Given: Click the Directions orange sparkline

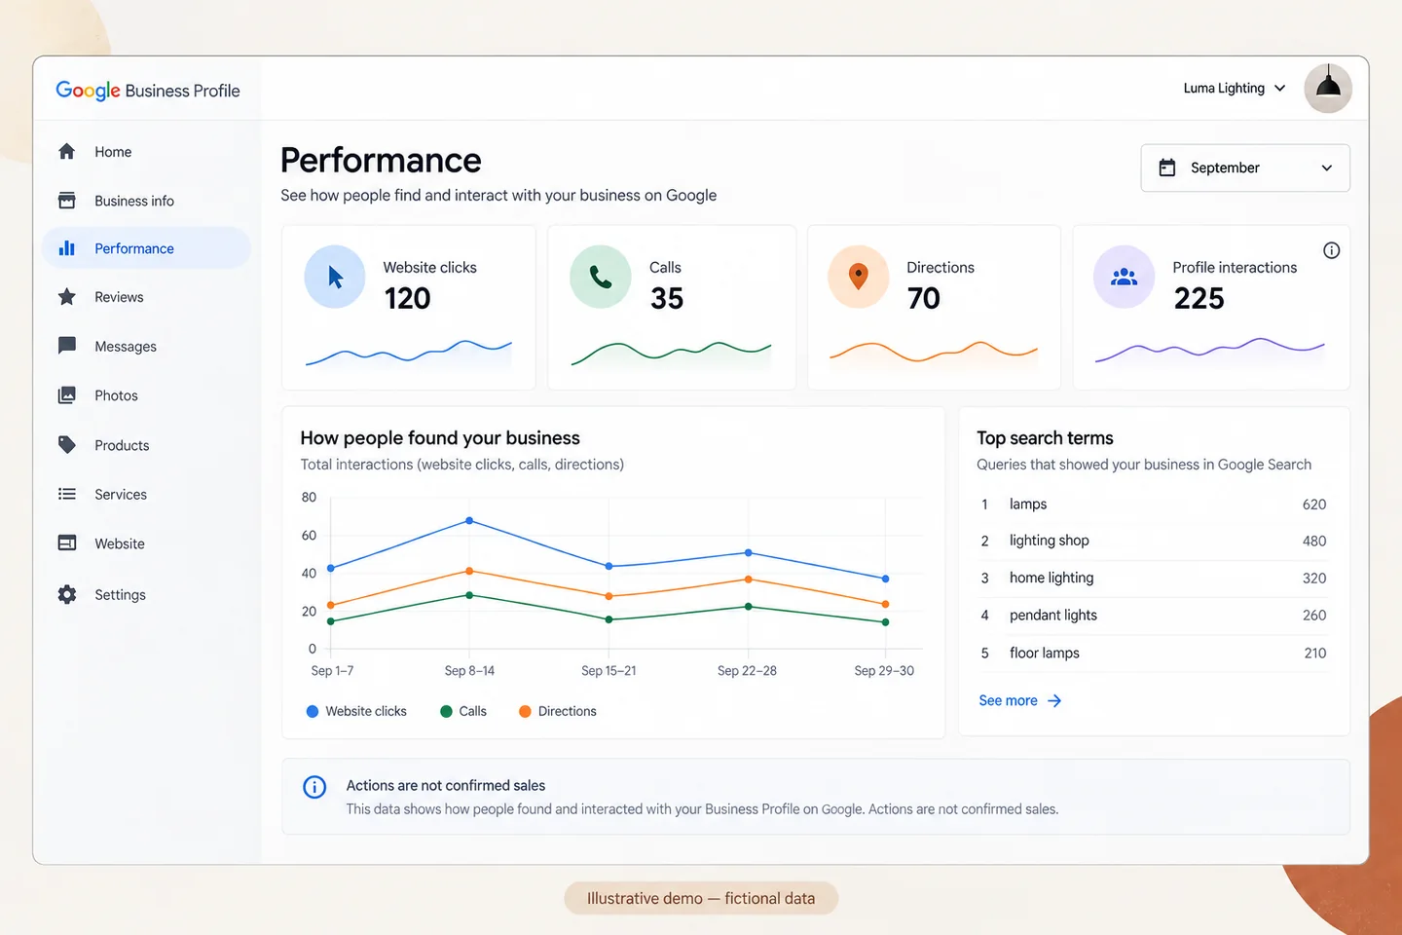Looking at the screenshot, I should point(933,351).
